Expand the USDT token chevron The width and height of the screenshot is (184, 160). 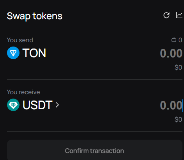(57, 105)
